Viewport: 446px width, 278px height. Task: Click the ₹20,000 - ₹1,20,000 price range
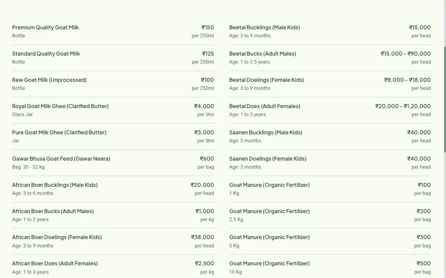(x=403, y=106)
